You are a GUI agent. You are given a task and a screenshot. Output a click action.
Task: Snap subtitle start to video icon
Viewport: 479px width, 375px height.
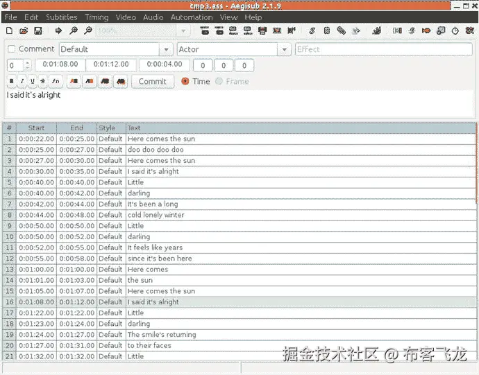233,30
